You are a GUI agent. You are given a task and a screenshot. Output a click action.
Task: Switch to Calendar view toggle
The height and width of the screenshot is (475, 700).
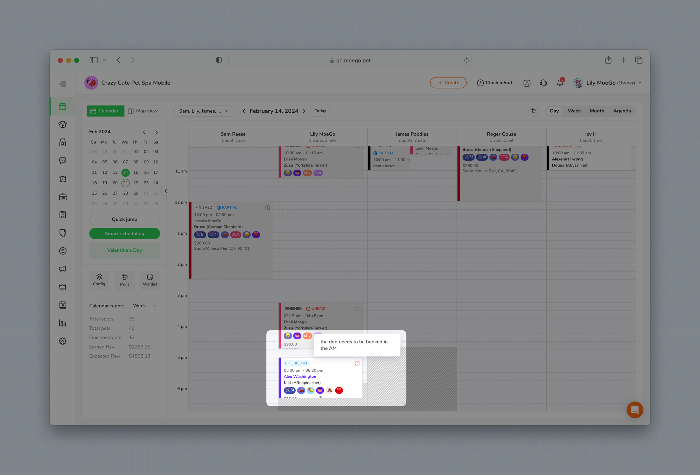[x=105, y=111]
